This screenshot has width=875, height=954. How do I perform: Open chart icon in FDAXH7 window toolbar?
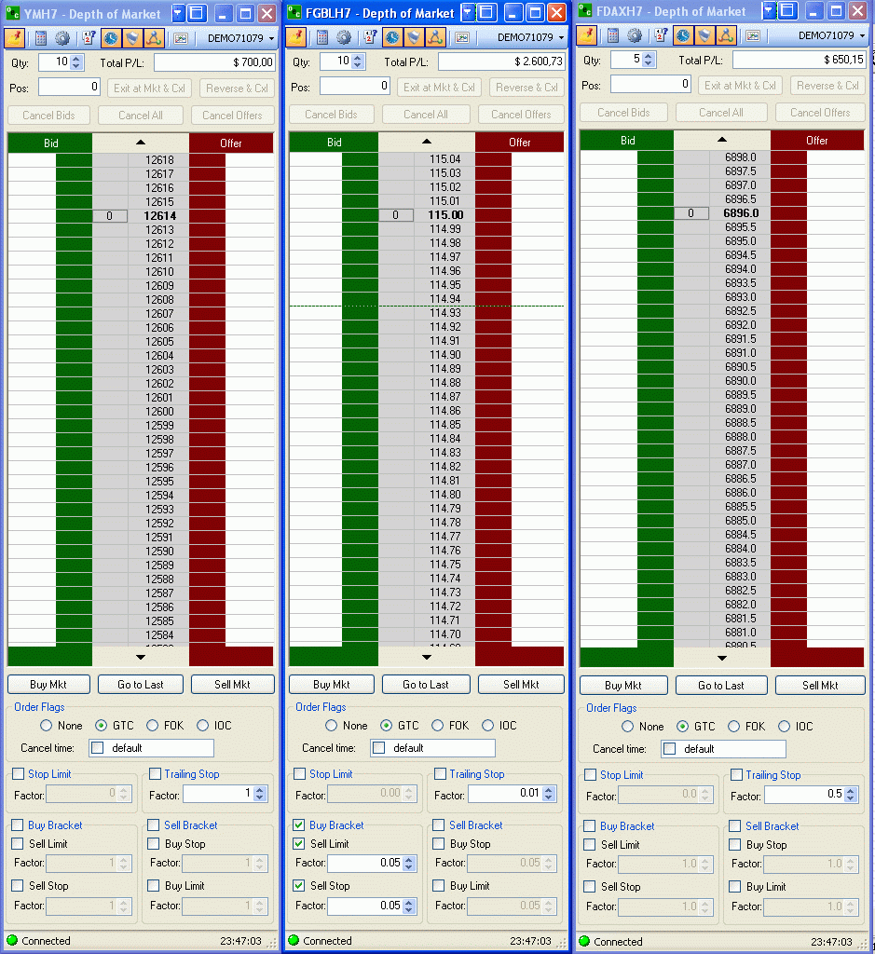(x=753, y=35)
